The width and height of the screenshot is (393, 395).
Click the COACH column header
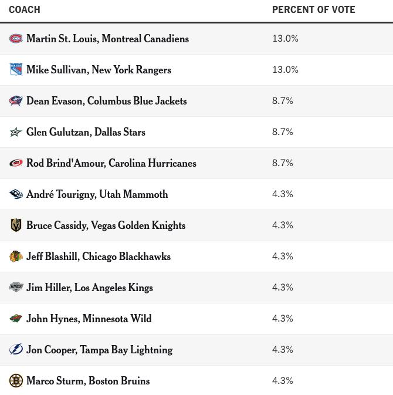click(25, 9)
